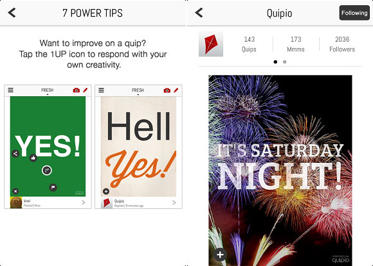Toggle the Following button
The width and height of the screenshot is (373, 266).
click(354, 13)
